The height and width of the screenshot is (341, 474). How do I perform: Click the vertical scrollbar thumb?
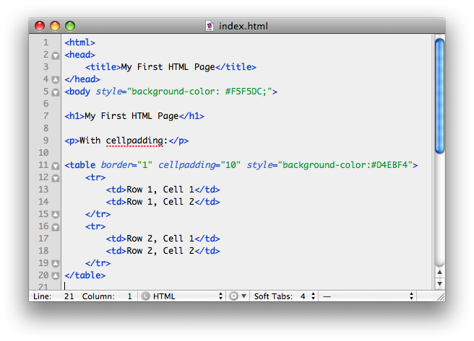[439, 95]
